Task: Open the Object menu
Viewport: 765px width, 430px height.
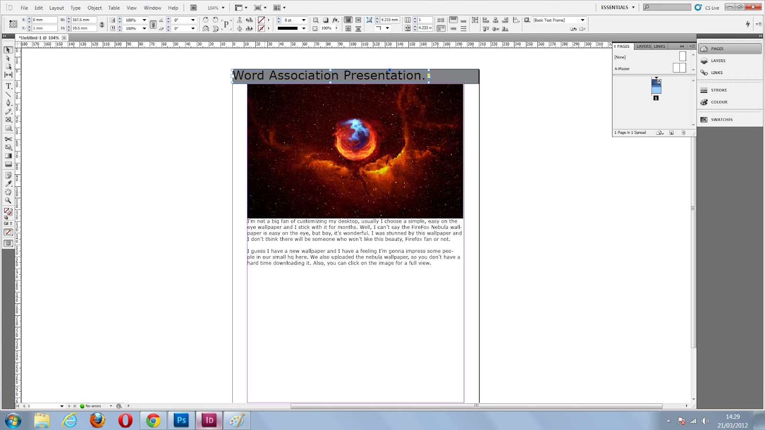Action: 95,8
